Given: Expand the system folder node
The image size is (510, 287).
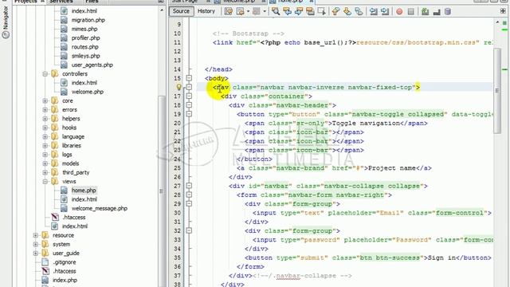Looking at the screenshot, I should [x=36, y=244].
